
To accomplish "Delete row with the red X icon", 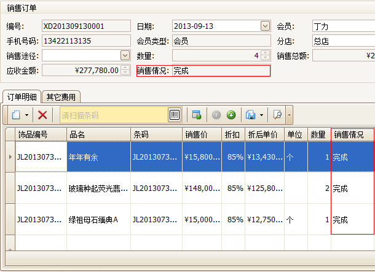I will point(42,115).
